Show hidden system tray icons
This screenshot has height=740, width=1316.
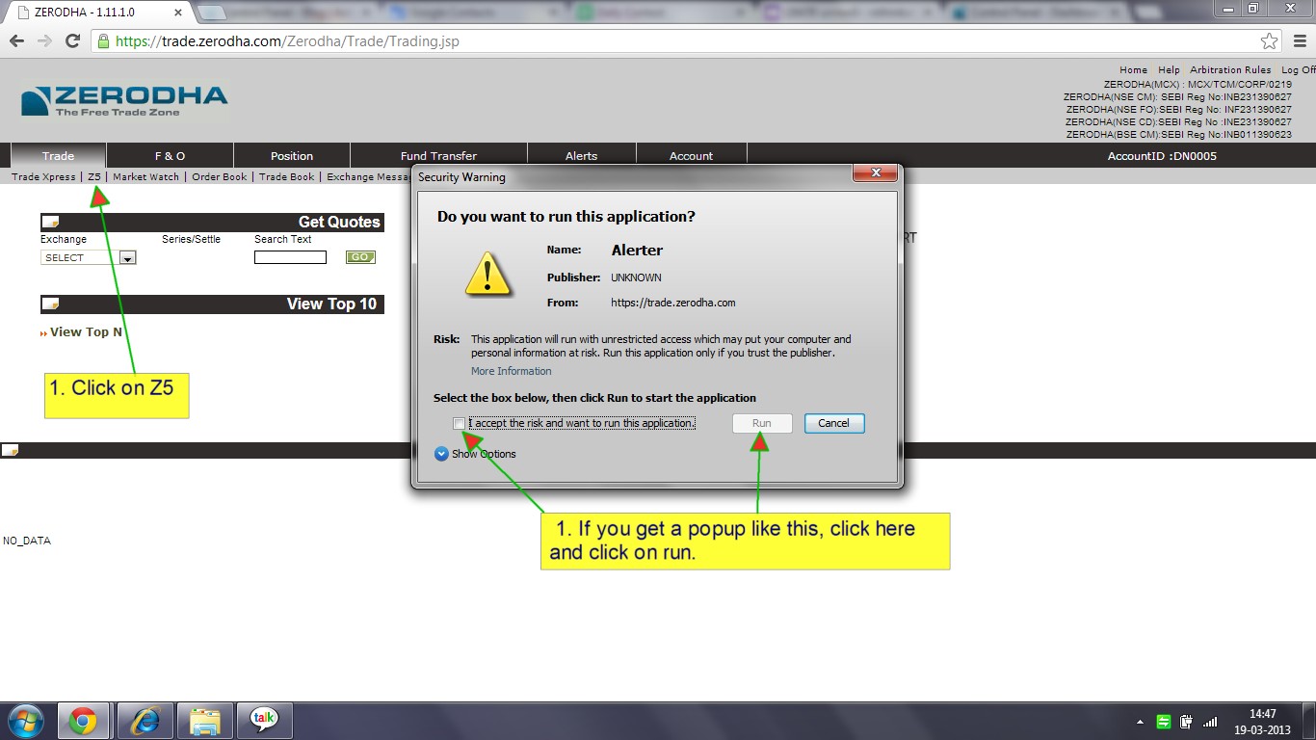(1140, 722)
